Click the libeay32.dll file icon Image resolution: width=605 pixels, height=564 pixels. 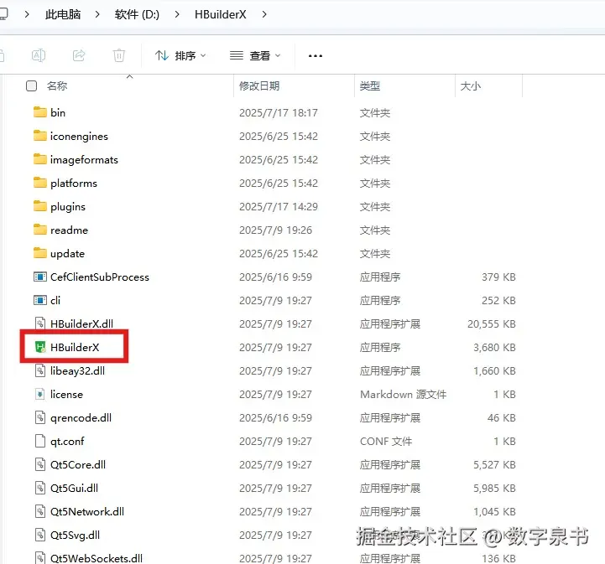tap(40, 370)
